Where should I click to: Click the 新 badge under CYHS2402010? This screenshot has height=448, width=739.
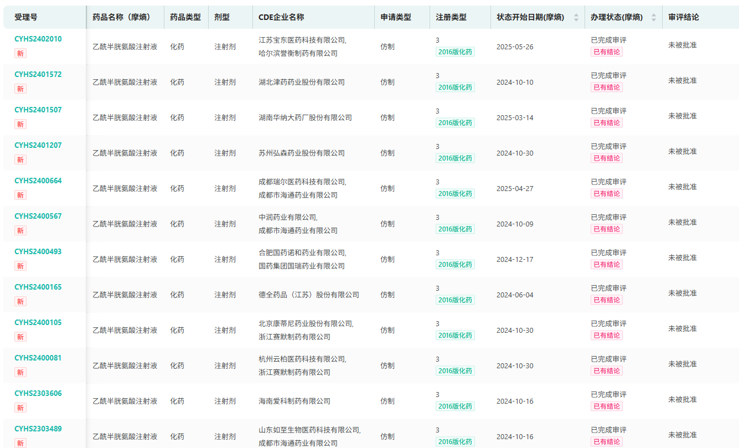tap(20, 54)
